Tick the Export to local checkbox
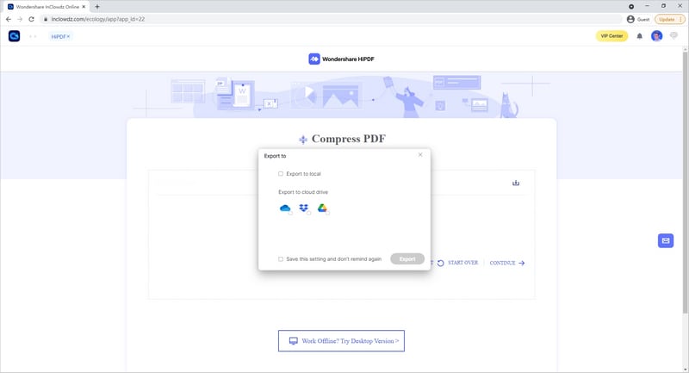The width and height of the screenshot is (689, 373). coord(281,174)
